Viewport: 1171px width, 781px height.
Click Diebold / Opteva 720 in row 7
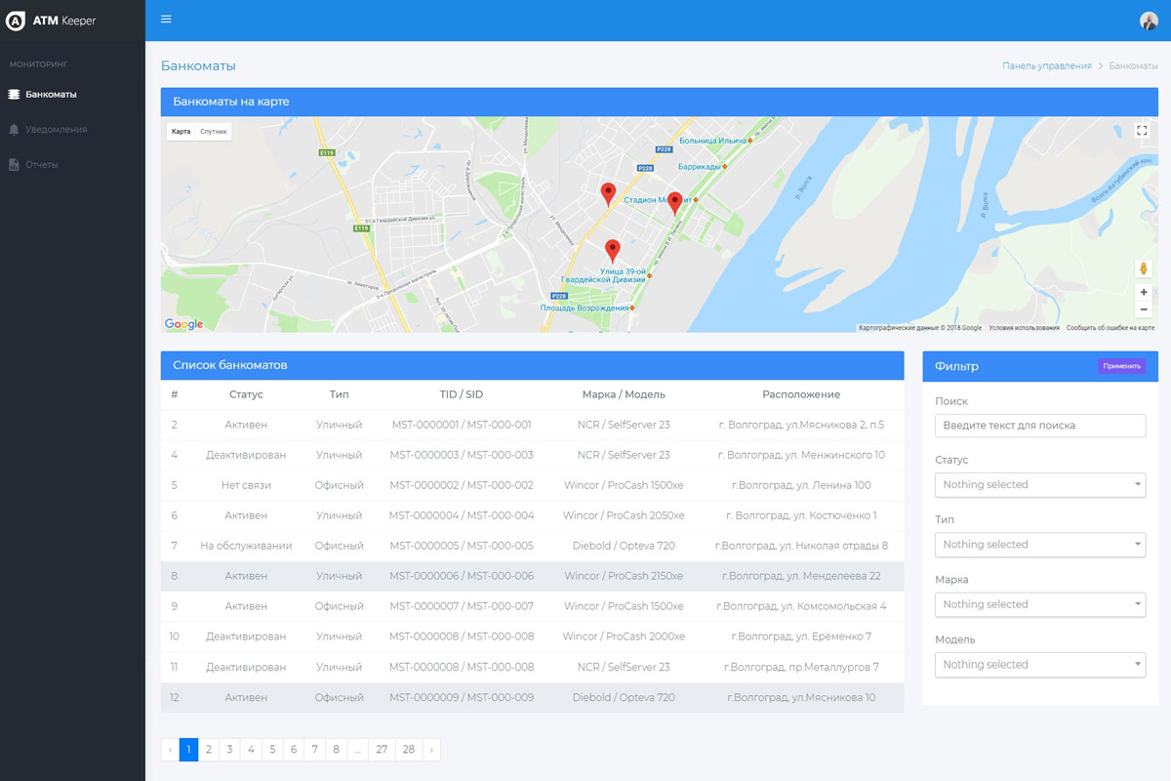pyautogui.click(x=624, y=546)
